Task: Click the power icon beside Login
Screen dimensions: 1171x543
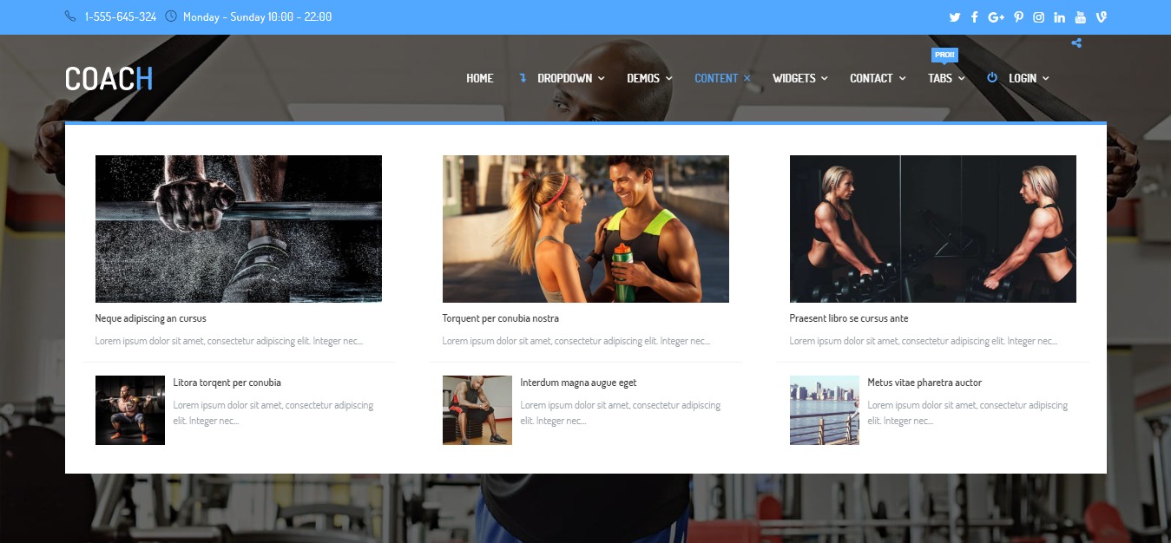Action: [x=992, y=77]
